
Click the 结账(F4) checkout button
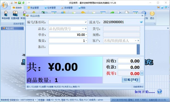131,80
